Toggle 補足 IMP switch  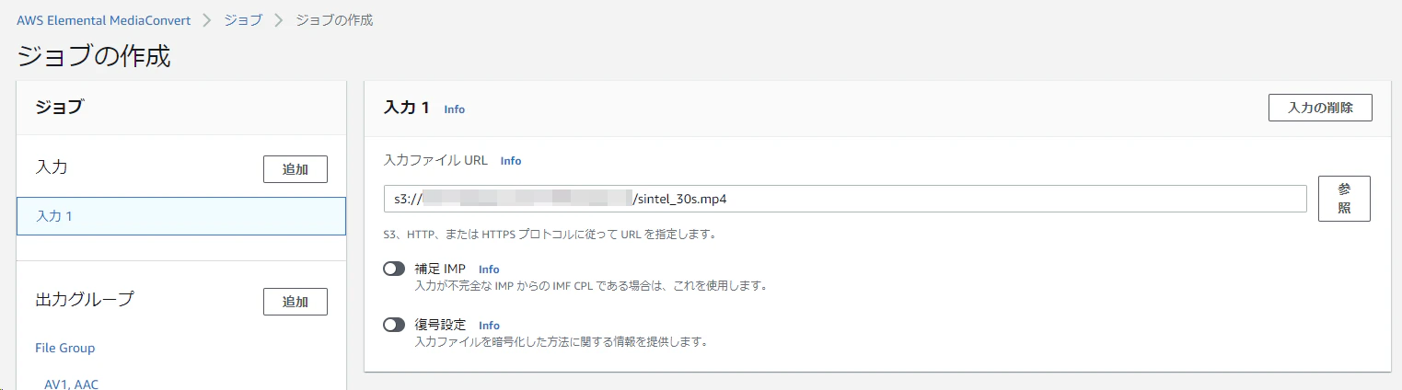(394, 269)
